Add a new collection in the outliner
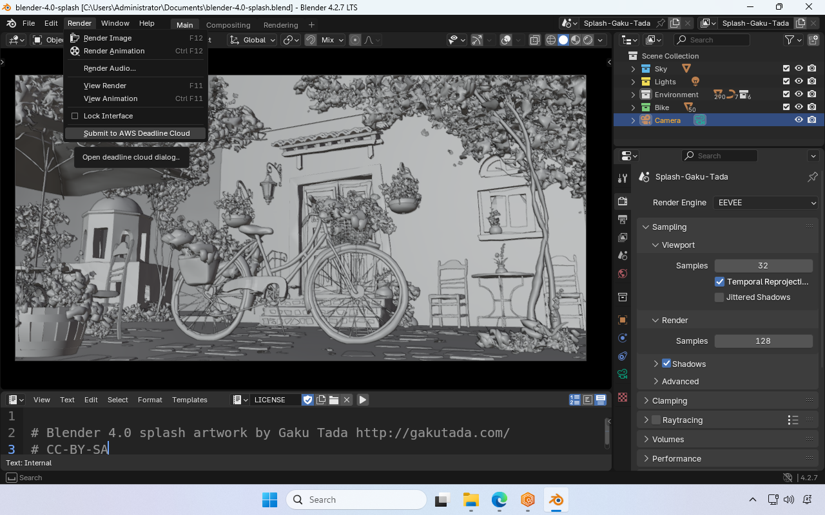 pyautogui.click(x=812, y=40)
